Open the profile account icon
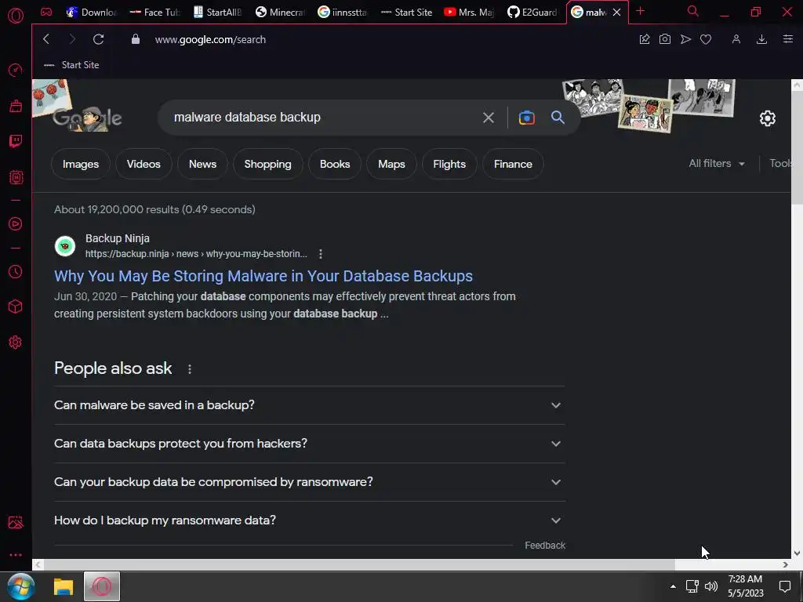 click(736, 39)
